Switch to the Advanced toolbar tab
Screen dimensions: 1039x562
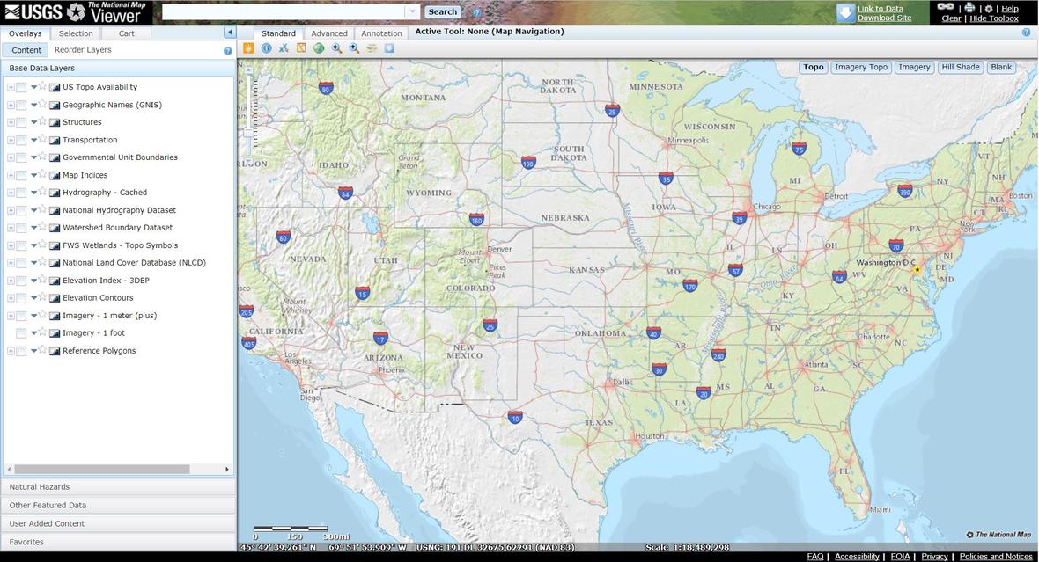pyautogui.click(x=329, y=33)
